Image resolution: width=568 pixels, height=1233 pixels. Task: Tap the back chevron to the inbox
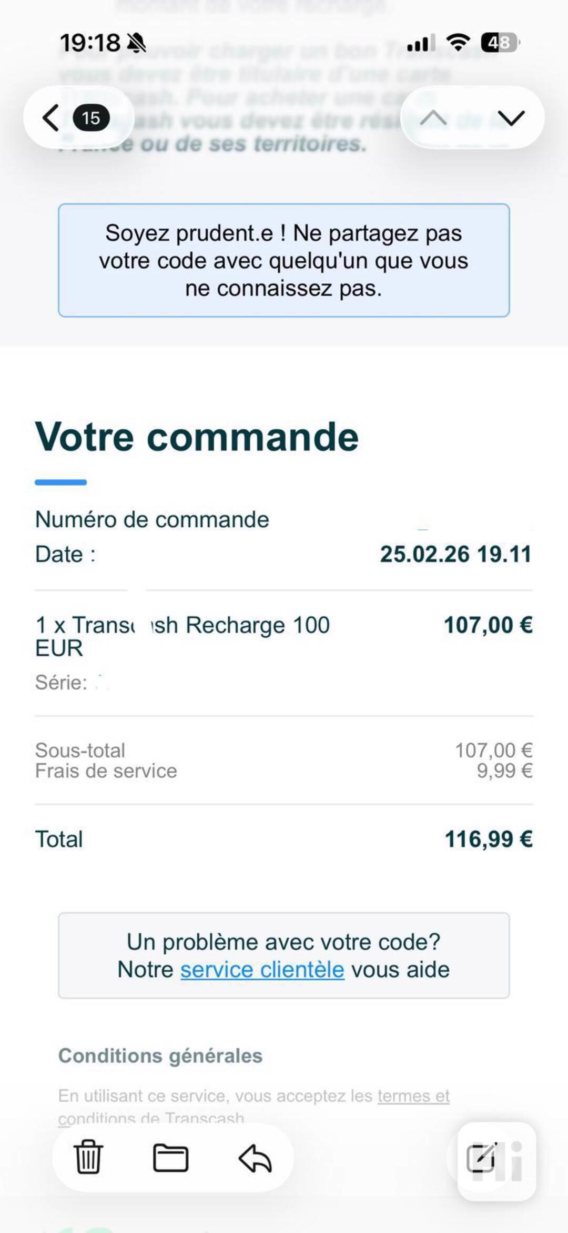51,117
